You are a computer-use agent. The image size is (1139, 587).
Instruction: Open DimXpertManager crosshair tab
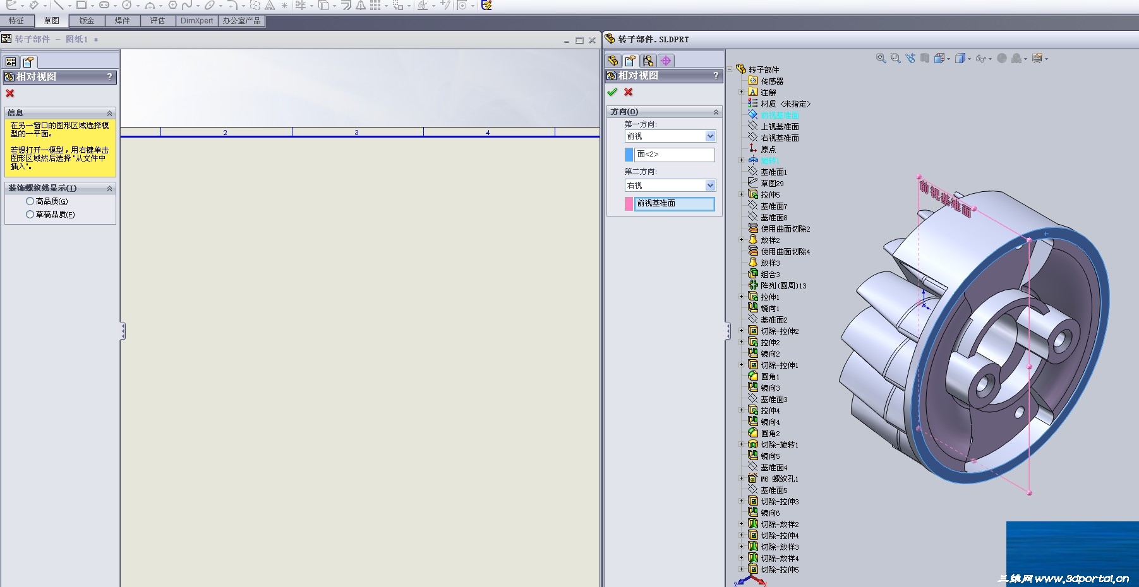[666, 61]
